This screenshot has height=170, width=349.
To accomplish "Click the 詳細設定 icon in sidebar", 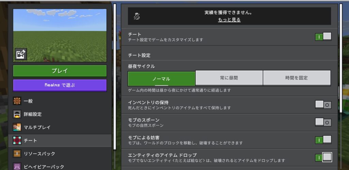I will pyautogui.click(x=17, y=114).
